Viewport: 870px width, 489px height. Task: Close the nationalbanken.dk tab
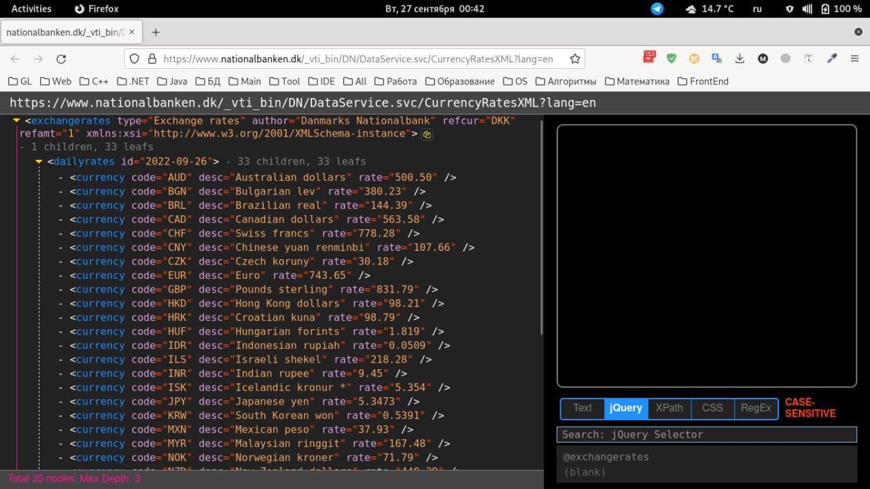tap(132, 32)
